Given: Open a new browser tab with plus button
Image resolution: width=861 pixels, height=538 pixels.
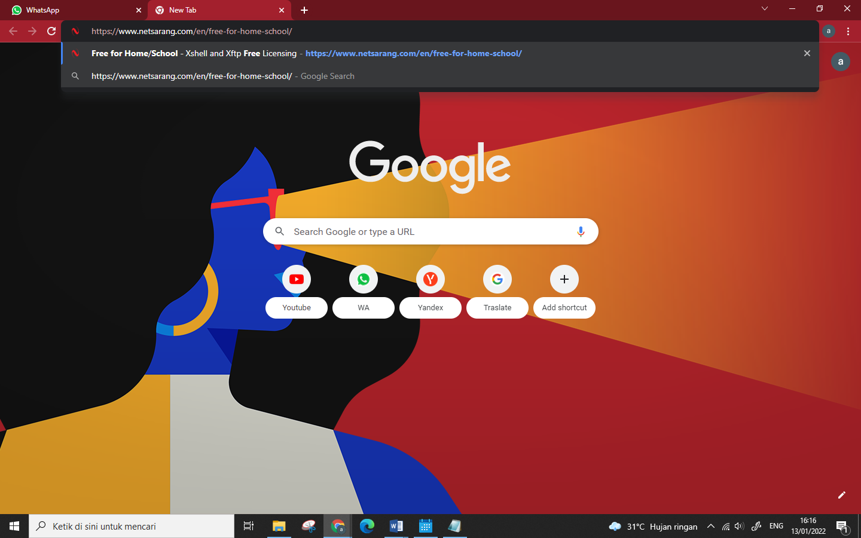Looking at the screenshot, I should coord(304,10).
